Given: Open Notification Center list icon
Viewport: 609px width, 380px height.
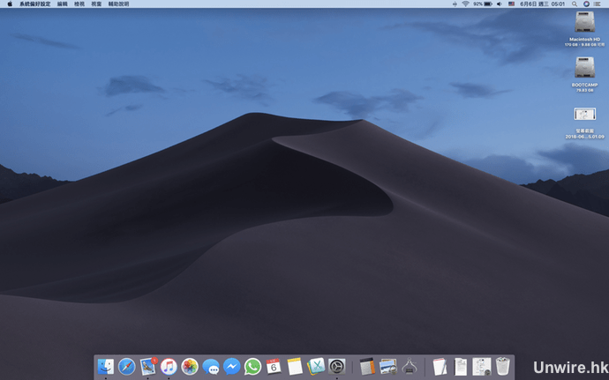Looking at the screenshot, I should (x=598, y=4).
